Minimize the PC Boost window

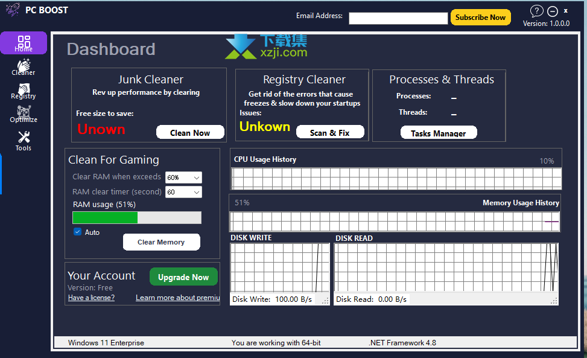click(553, 11)
